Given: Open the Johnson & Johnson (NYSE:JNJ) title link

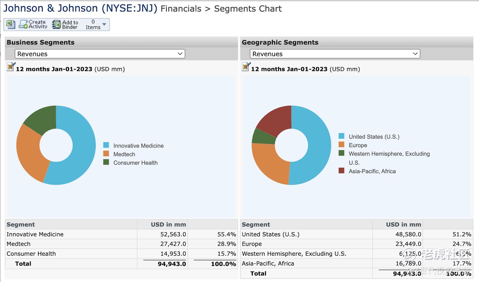Looking at the screenshot, I should 80,8.
